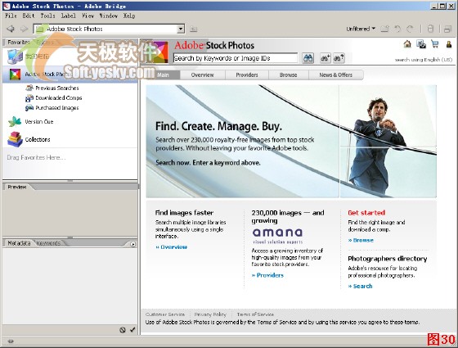
Task: Click the Go up folder icon
Action: (x=193, y=29)
